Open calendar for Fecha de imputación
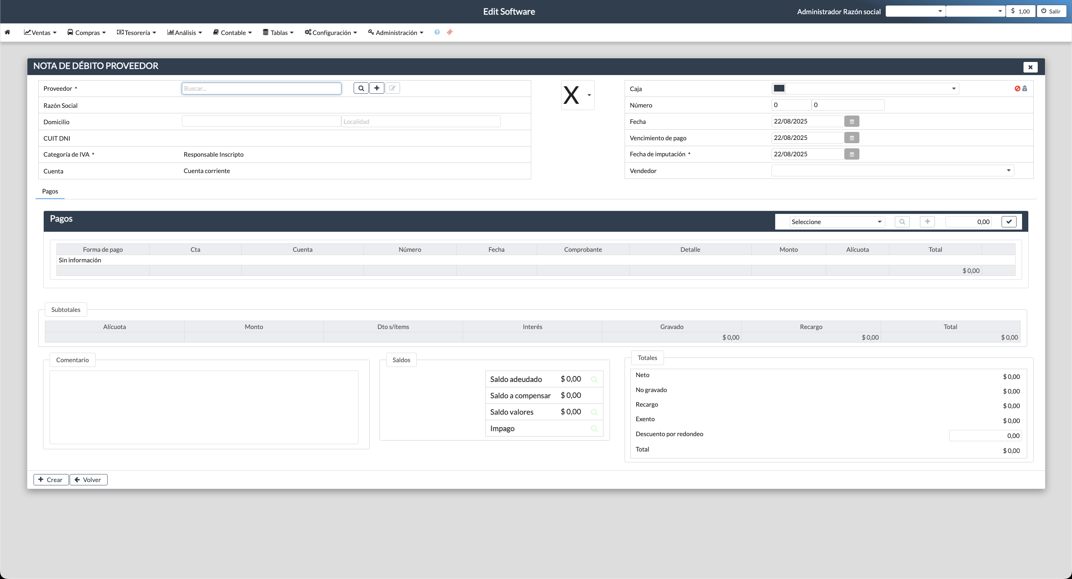Image resolution: width=1072 pixels, height=579 pixels. (851, 154)
